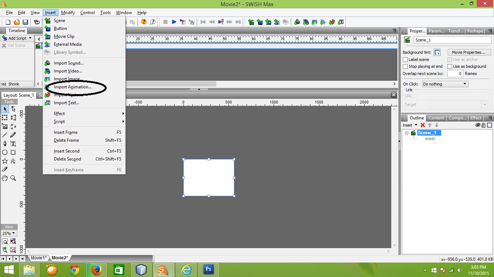Delete the outline item with red X

coord(422,125)
